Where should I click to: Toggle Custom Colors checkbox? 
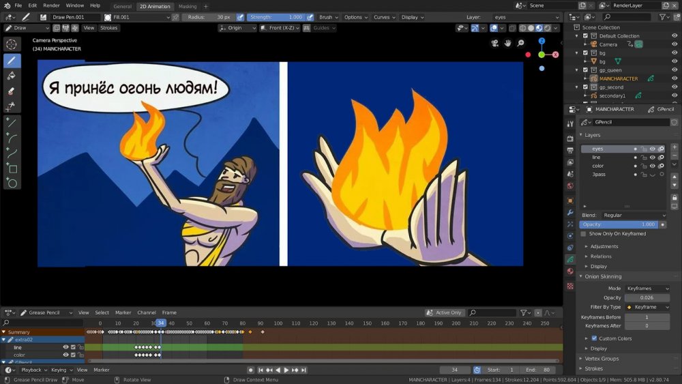point(594,338)
